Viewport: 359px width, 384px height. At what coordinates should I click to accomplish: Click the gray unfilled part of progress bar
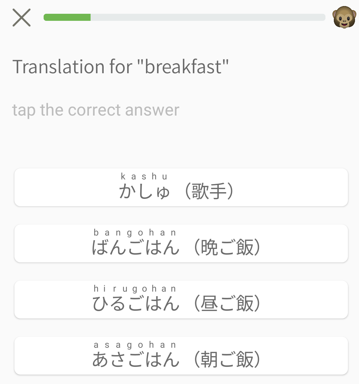pos(208,17)
